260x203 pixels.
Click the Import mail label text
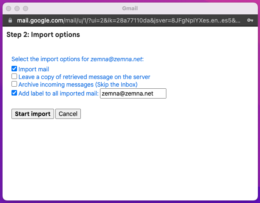point(34,69)
